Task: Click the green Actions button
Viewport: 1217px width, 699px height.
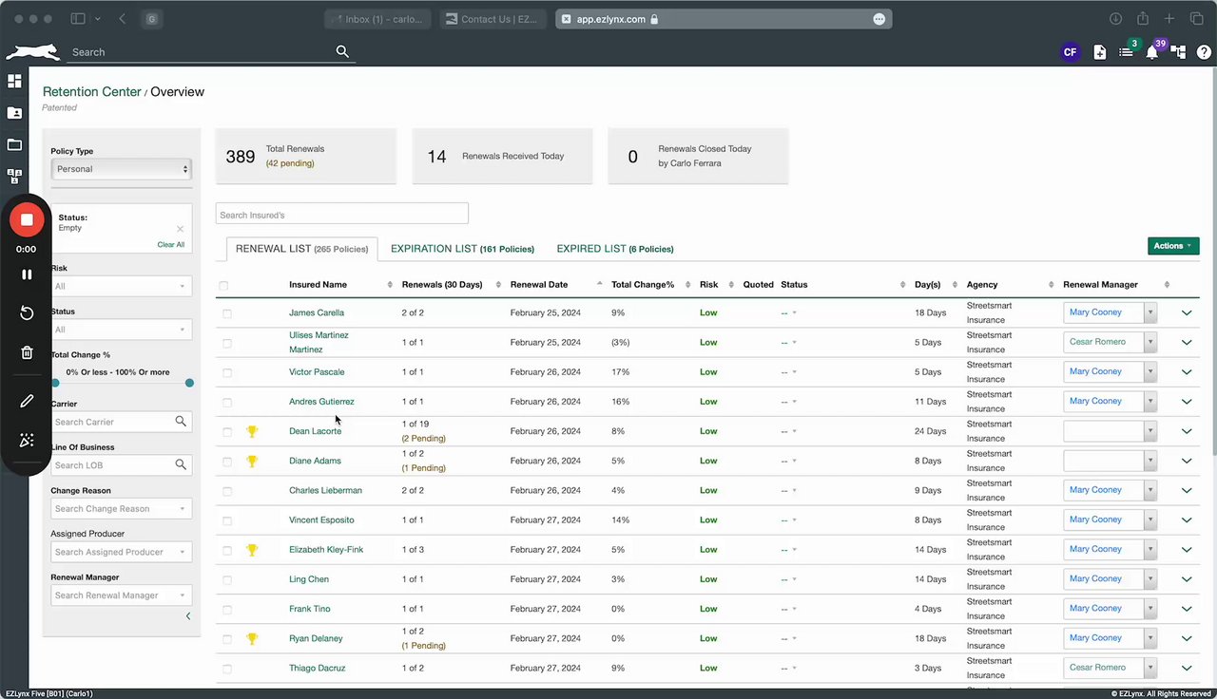Action: [1172, 246]
